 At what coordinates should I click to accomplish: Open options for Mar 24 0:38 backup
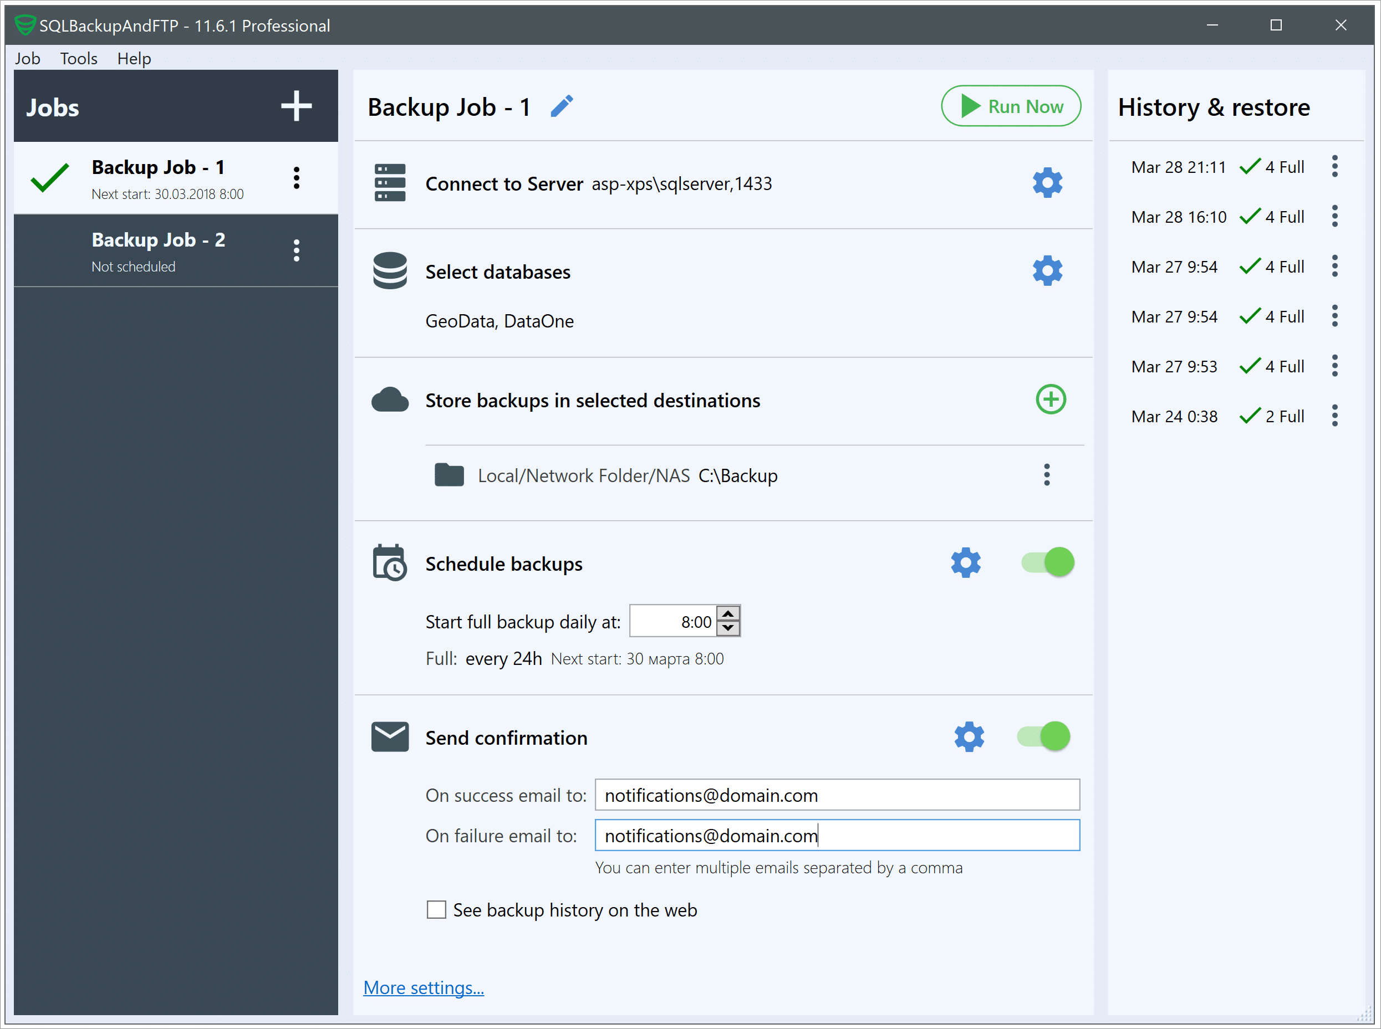(x=1335, y=416)
